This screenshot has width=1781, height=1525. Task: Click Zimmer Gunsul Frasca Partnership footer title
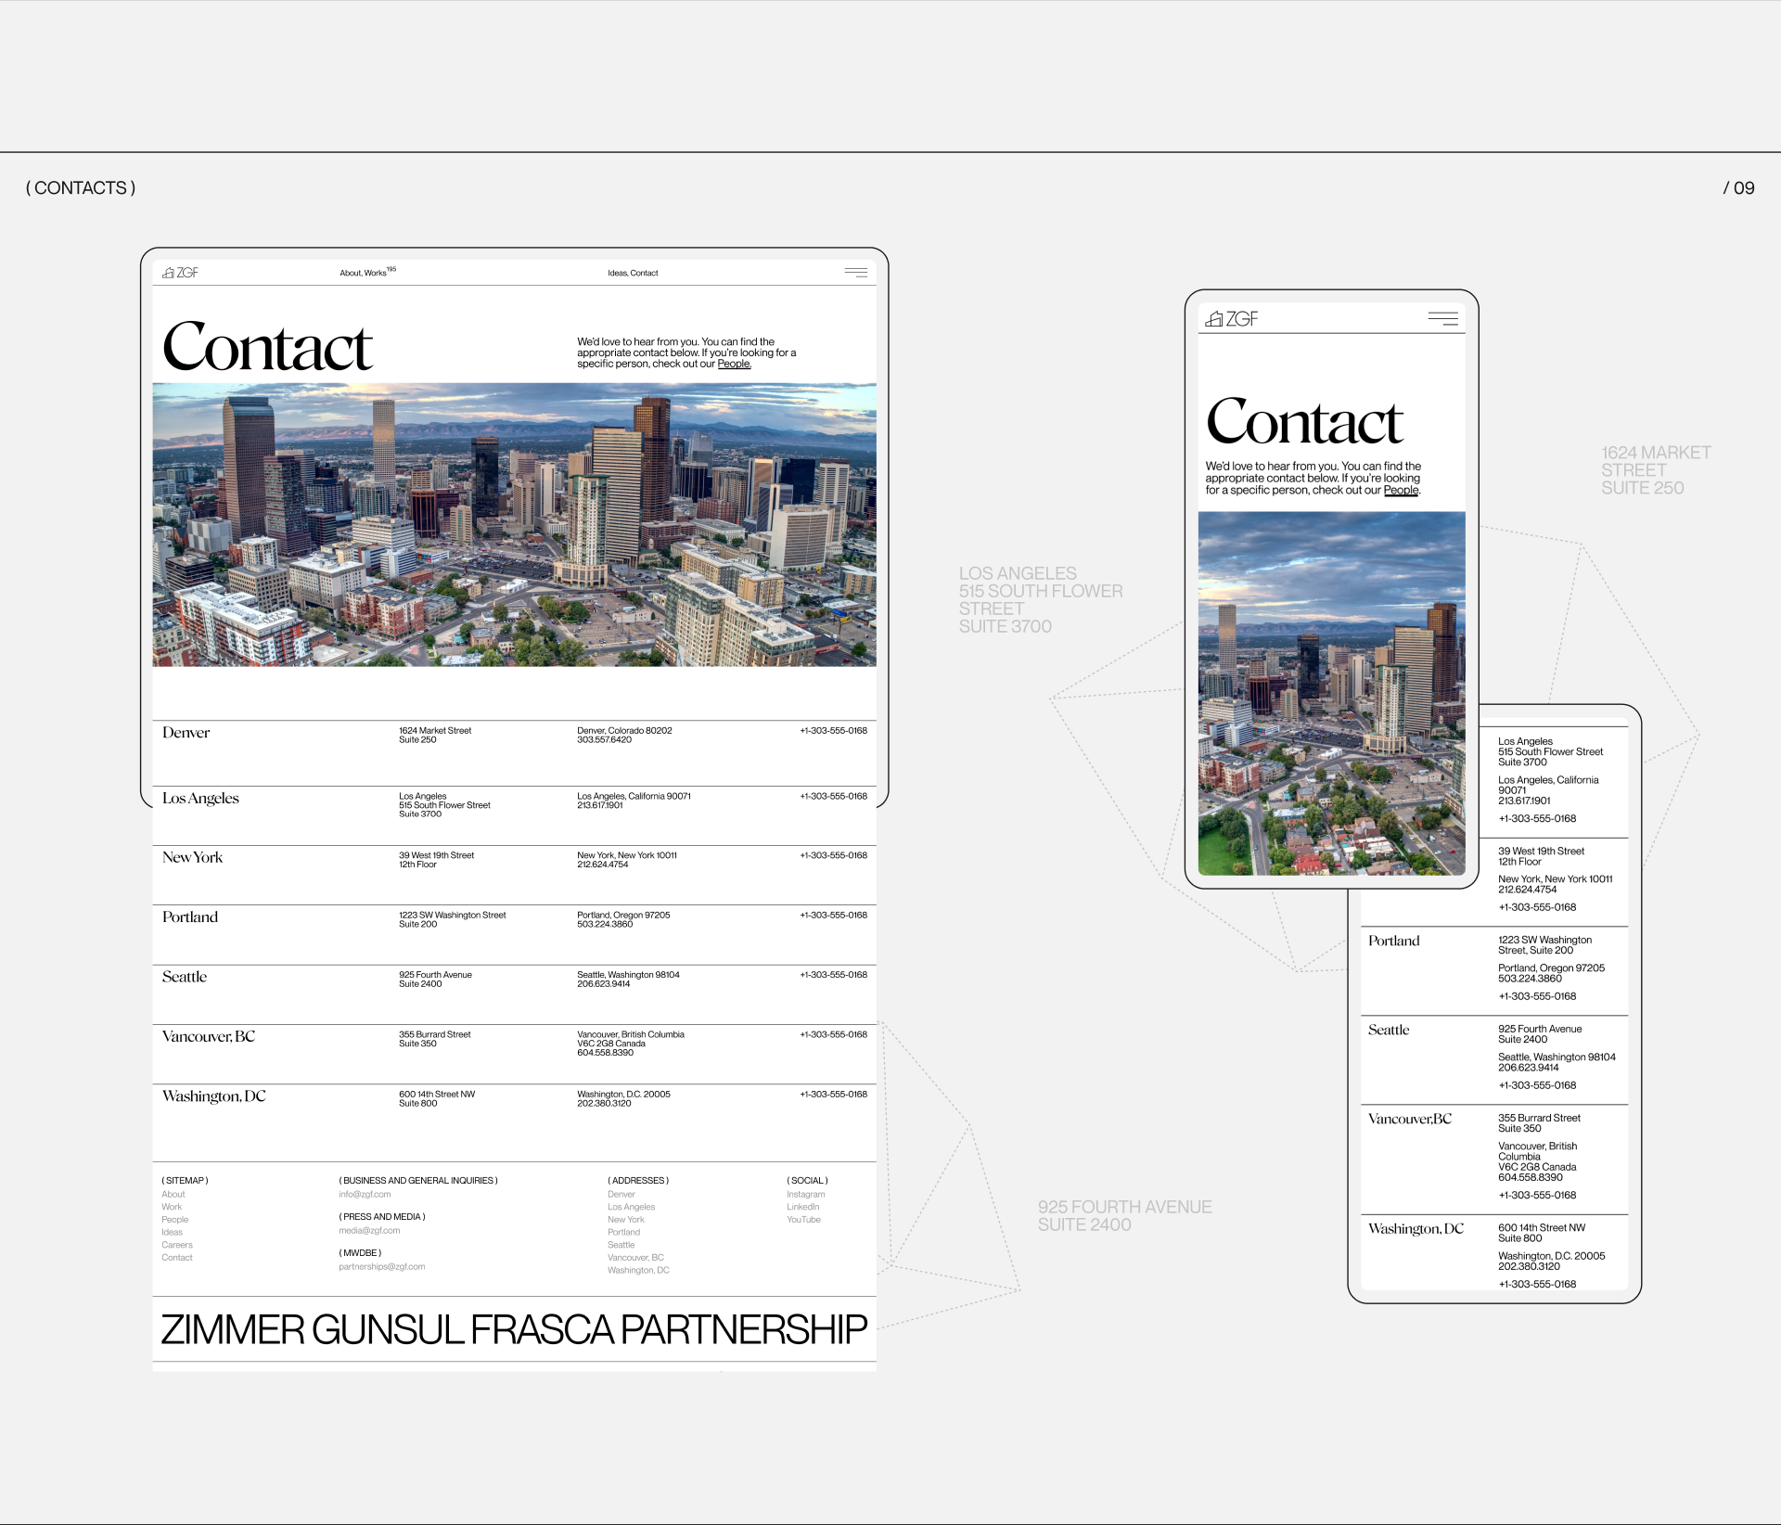[514, 1329]
